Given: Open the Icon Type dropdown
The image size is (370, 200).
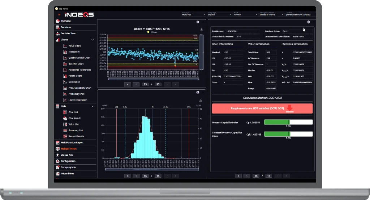Looking at the screenshot, I should pos(192,15).
